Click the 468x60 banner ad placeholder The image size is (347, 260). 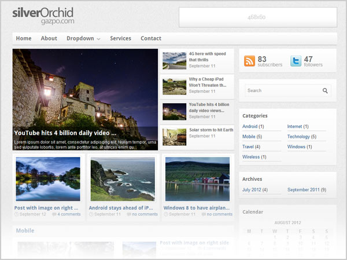(x=258, y=17)
